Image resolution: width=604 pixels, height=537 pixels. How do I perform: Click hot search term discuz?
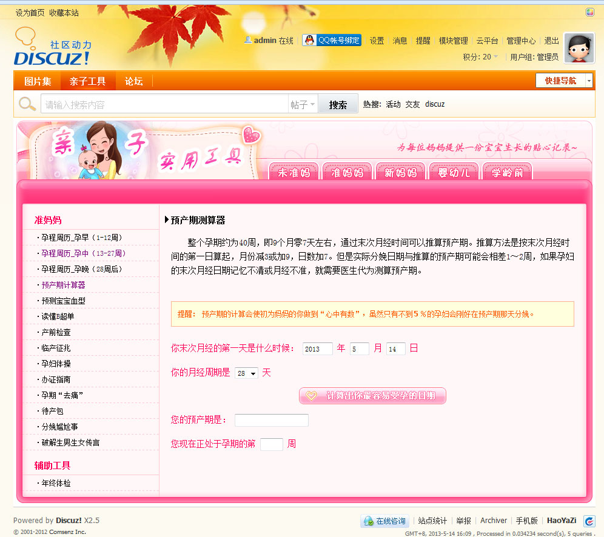pos(435,104)
